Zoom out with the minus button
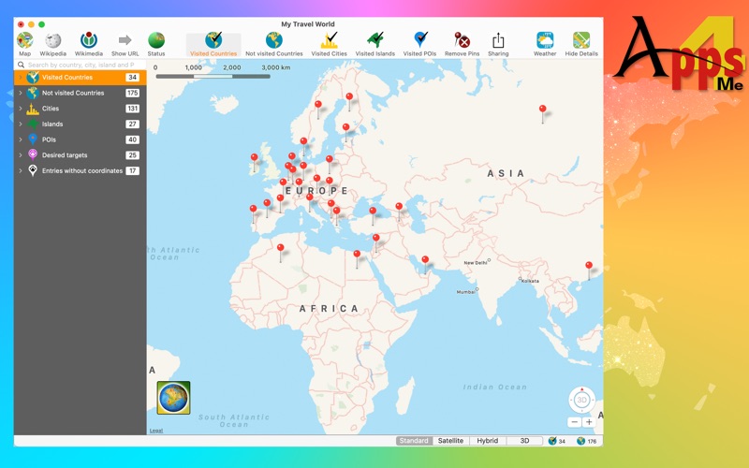The image size is (749, 468). pos(575,422)
